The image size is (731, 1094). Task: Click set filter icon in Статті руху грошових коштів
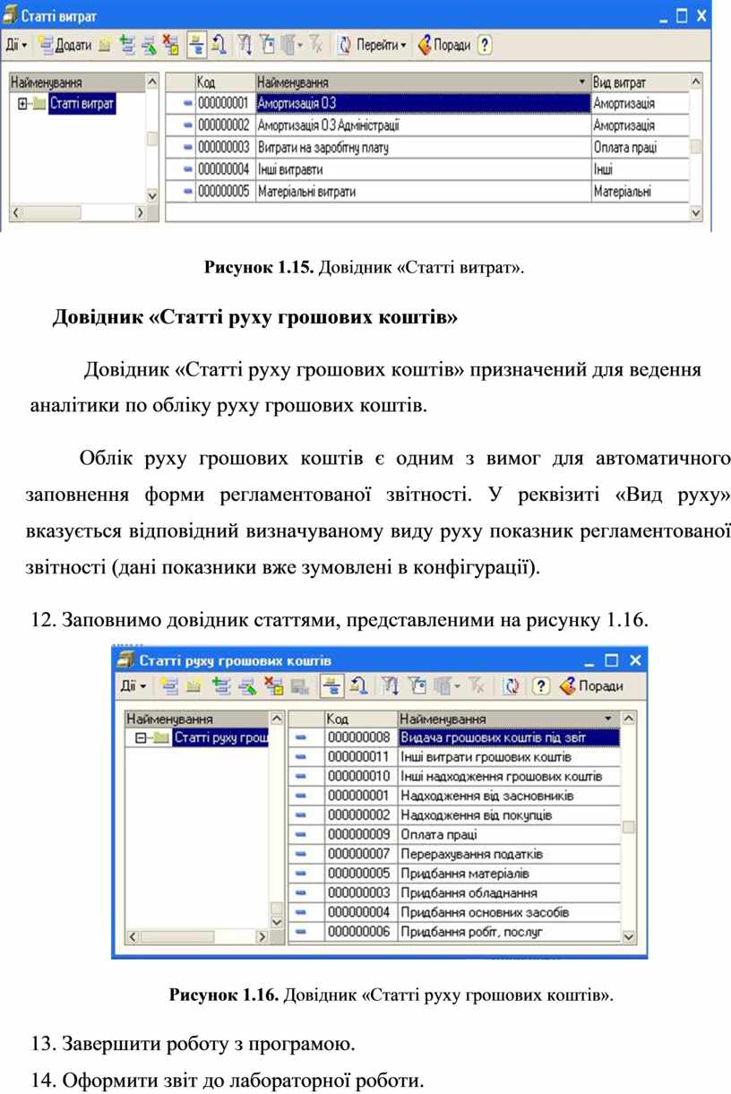coord(391,686)
